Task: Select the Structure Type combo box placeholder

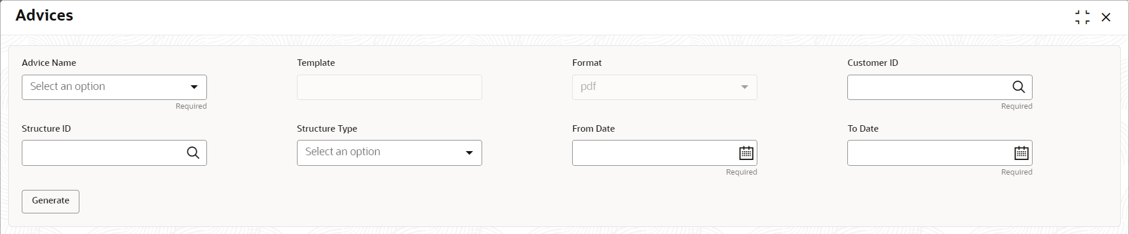Action: click(343, 152)
